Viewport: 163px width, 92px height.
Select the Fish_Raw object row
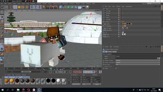109,28
